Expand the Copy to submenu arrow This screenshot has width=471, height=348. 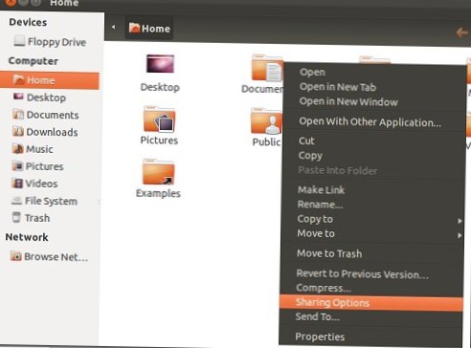(x=460, y=221)
